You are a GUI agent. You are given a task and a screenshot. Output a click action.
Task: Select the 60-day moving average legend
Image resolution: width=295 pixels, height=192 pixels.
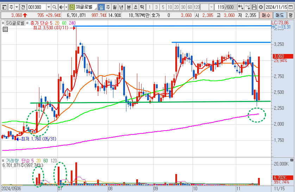point(64,23)
